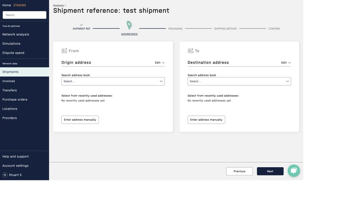Open destination Search address book select
337x200 pixels.
point(239,81)
